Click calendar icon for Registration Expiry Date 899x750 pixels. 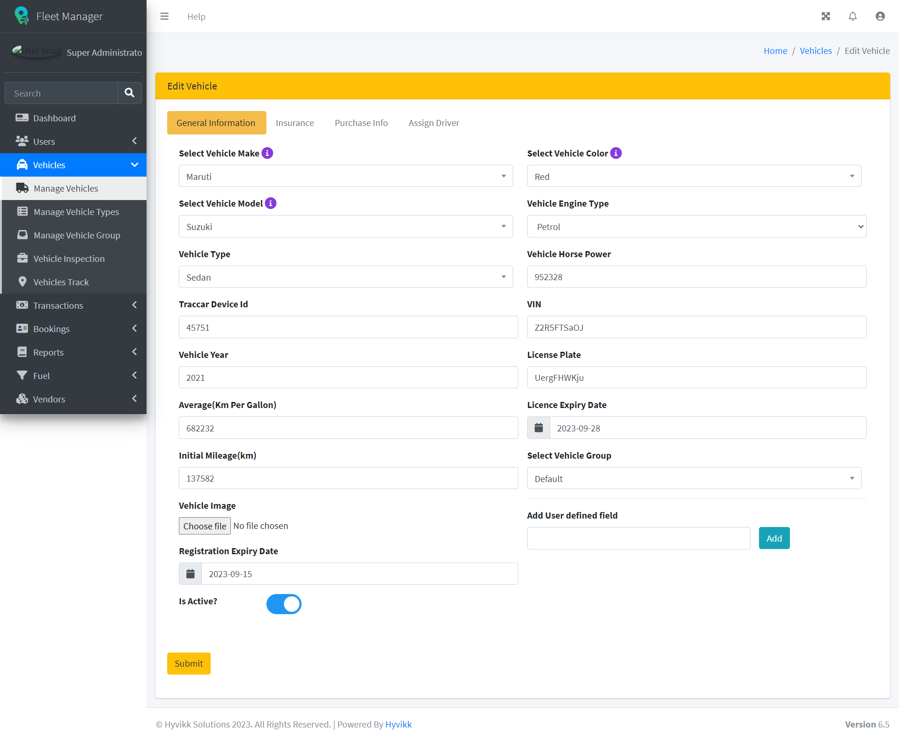pyautogui.click(x=190, y=574)
